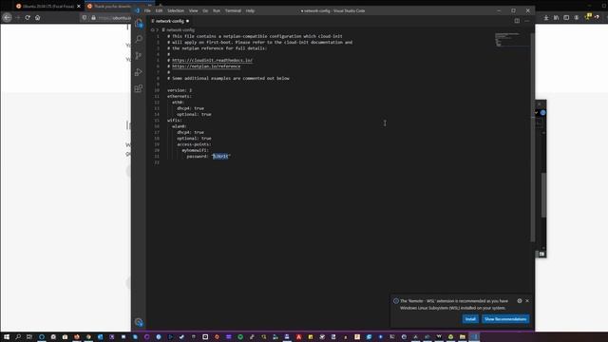Open Windows Task View

tap(29, 336)
